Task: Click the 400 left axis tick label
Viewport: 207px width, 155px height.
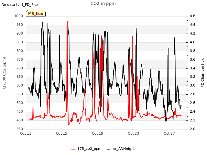Action: coord(20,120)
